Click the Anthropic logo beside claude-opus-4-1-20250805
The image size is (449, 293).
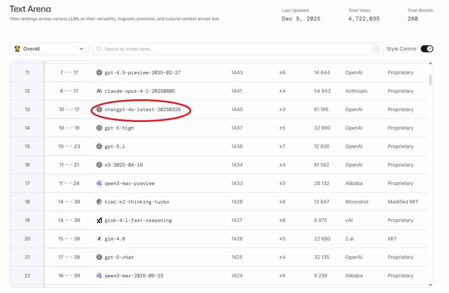point(99,91)
